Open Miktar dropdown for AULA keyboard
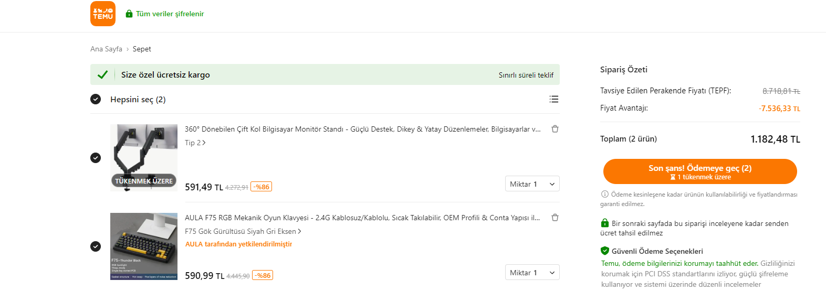826x291 pixels. pos(532,273)
